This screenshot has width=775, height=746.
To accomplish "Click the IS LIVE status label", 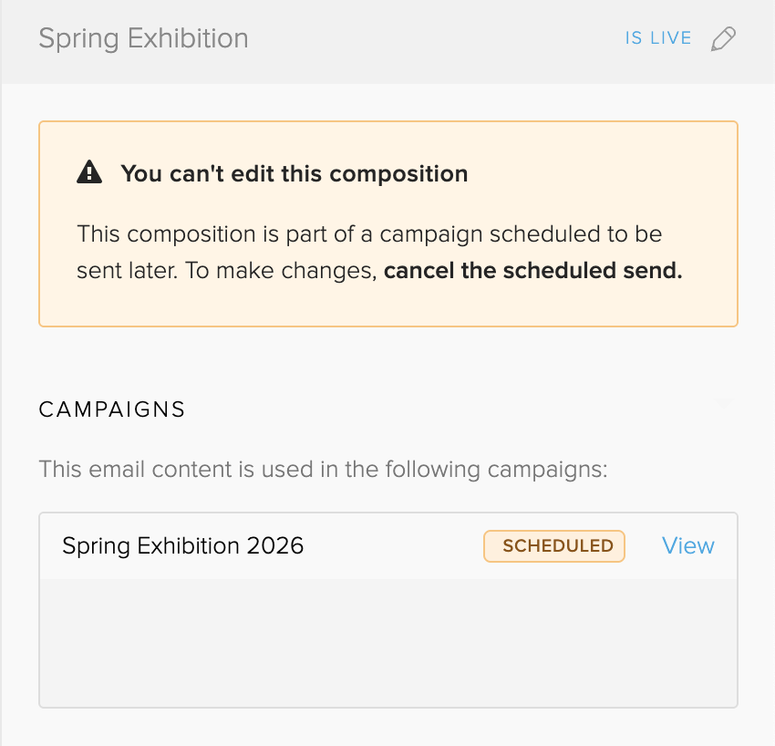I will (x=657, y=39).
